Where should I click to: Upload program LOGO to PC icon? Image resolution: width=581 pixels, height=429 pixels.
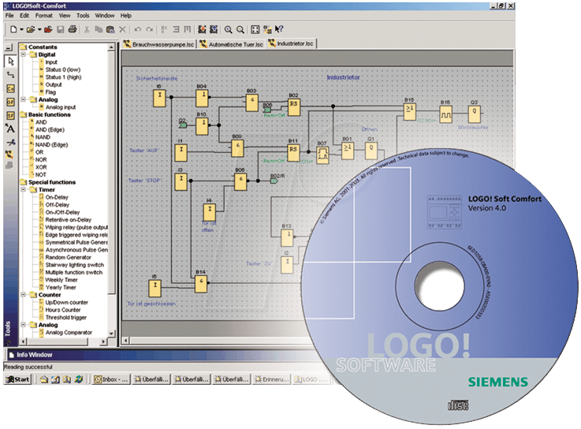click(x=214, y=29)
